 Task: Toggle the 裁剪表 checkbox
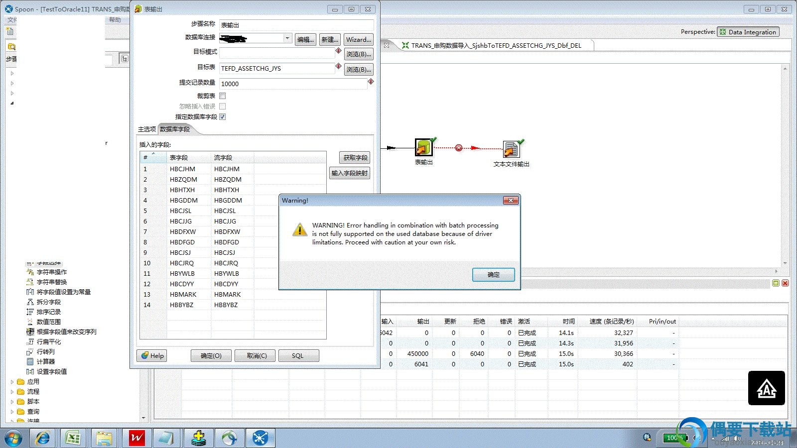(223, 96)
